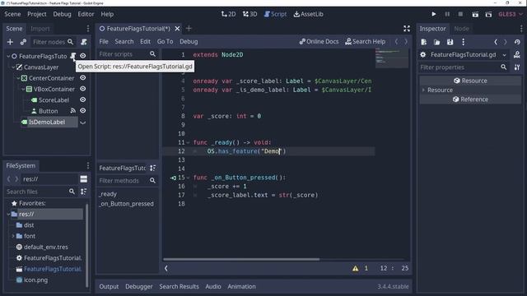Image resolution: width=527 pixels, height=296 pixels.
Task: Open FeatureFlagsTutorial.gd resource dropdown
Action: tap(505, 55)
